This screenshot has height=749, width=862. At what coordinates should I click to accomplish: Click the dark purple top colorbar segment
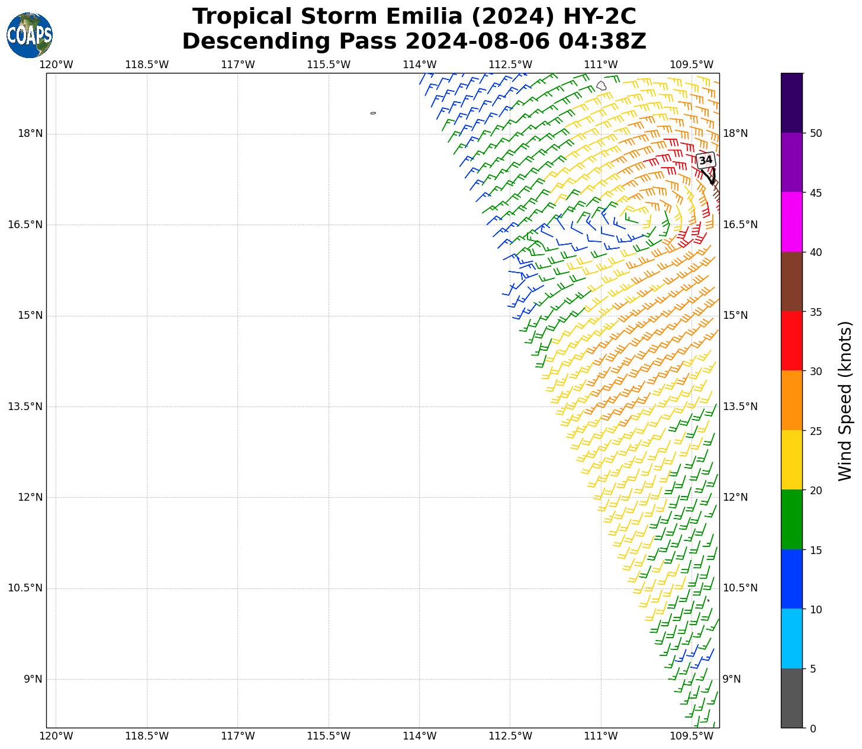pos(792,103)
